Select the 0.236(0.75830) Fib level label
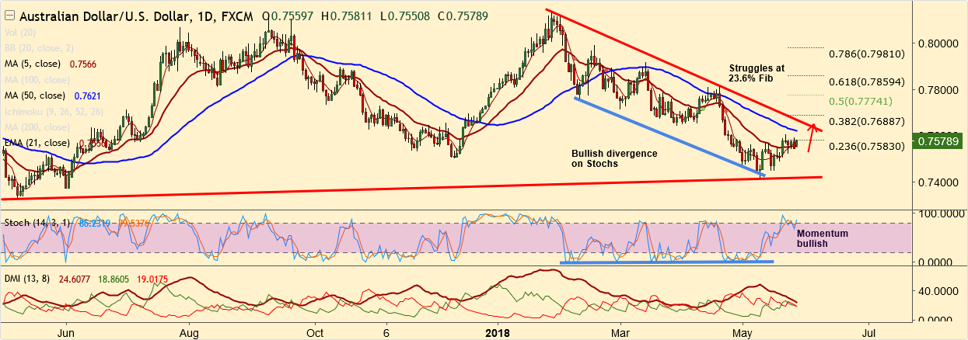Screen dimensions: 968x340 (x=868, y=146)
